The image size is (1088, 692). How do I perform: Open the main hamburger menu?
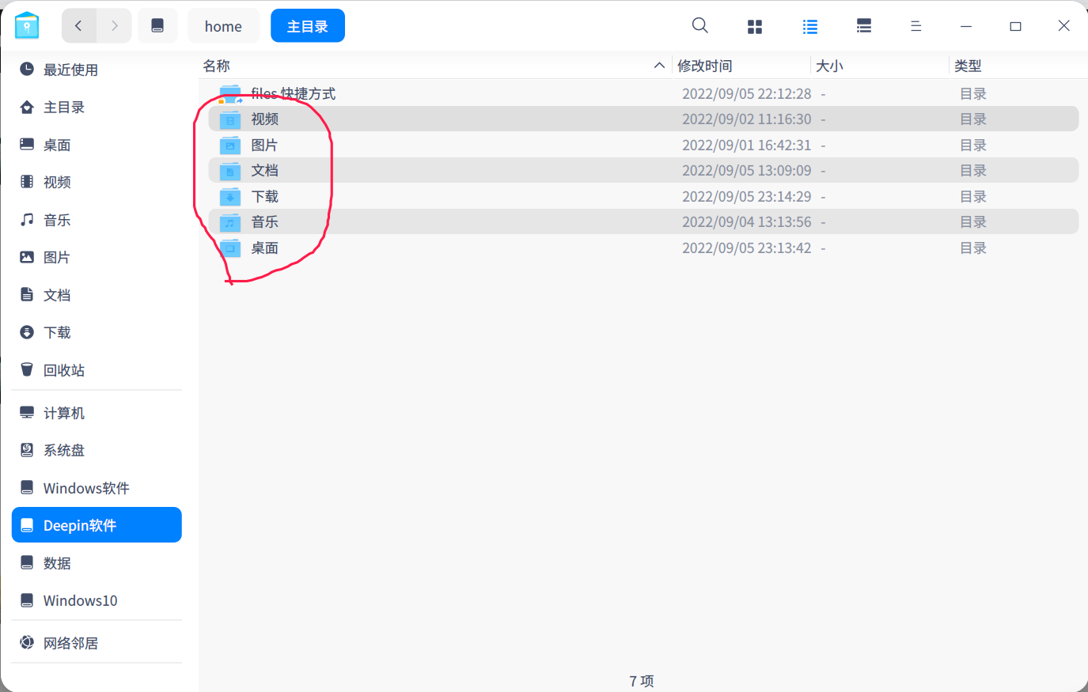coord(916,27)
